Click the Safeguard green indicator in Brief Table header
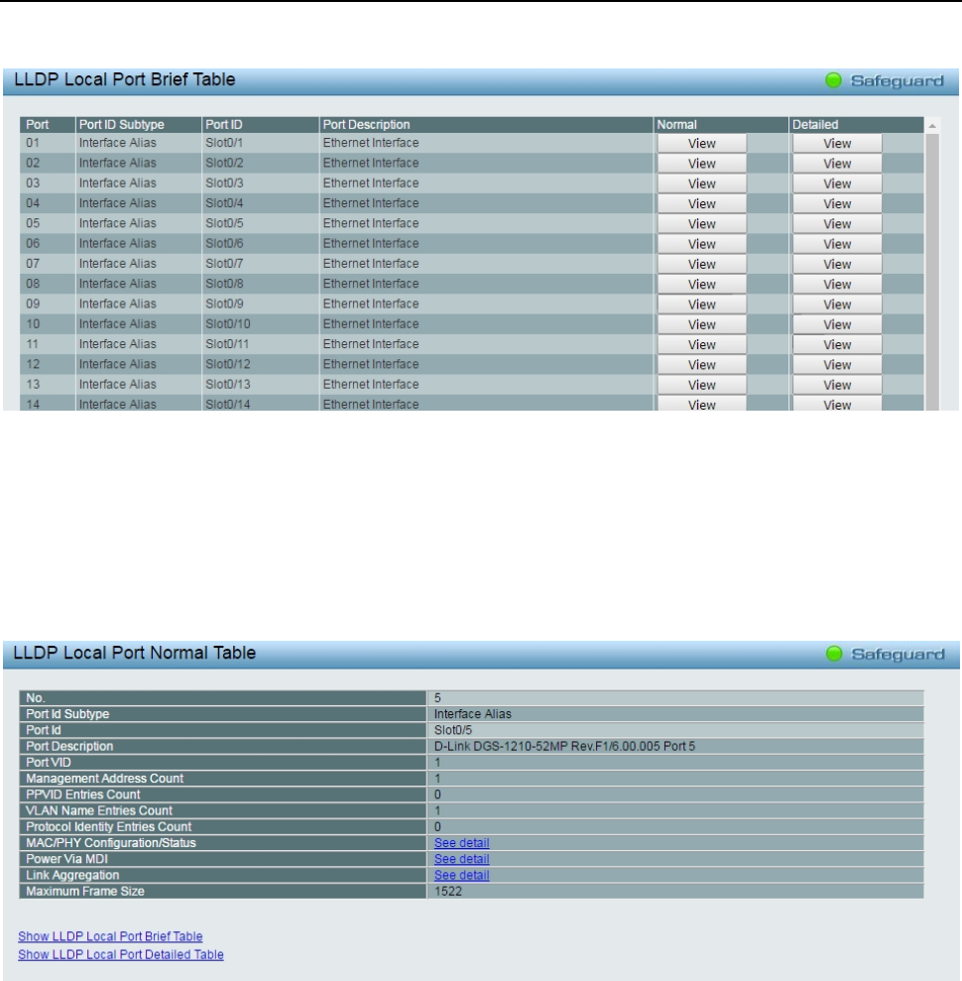 [x=833, y=80]
